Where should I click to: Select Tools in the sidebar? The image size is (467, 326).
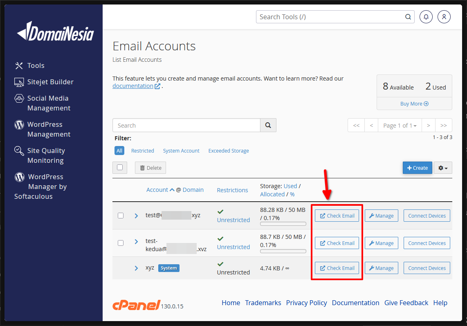[x=36, y=65]
